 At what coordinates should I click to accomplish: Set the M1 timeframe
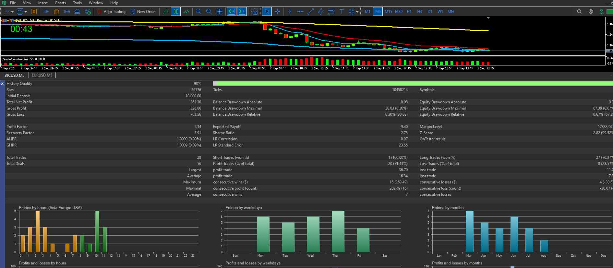click(x=367, y=12)
